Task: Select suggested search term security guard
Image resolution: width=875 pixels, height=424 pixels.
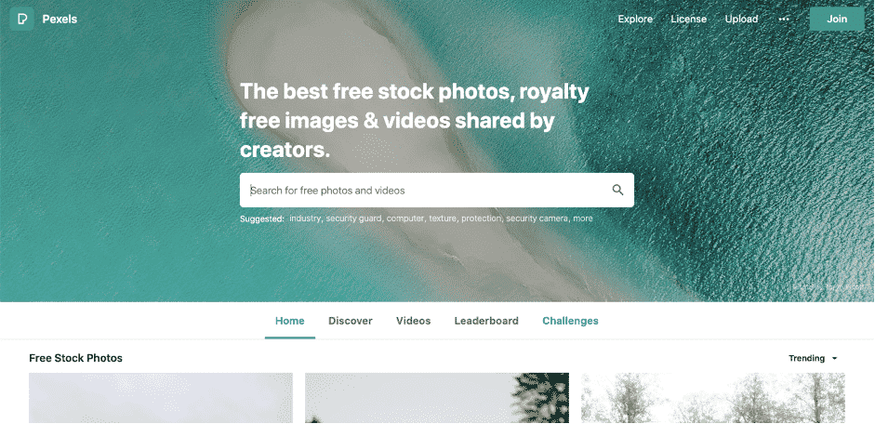Action: click(353, 219)
